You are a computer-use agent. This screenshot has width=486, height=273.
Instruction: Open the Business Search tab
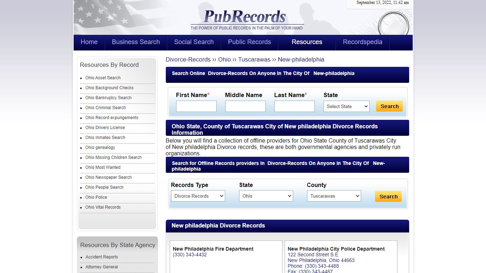click(x=136, y=42)
